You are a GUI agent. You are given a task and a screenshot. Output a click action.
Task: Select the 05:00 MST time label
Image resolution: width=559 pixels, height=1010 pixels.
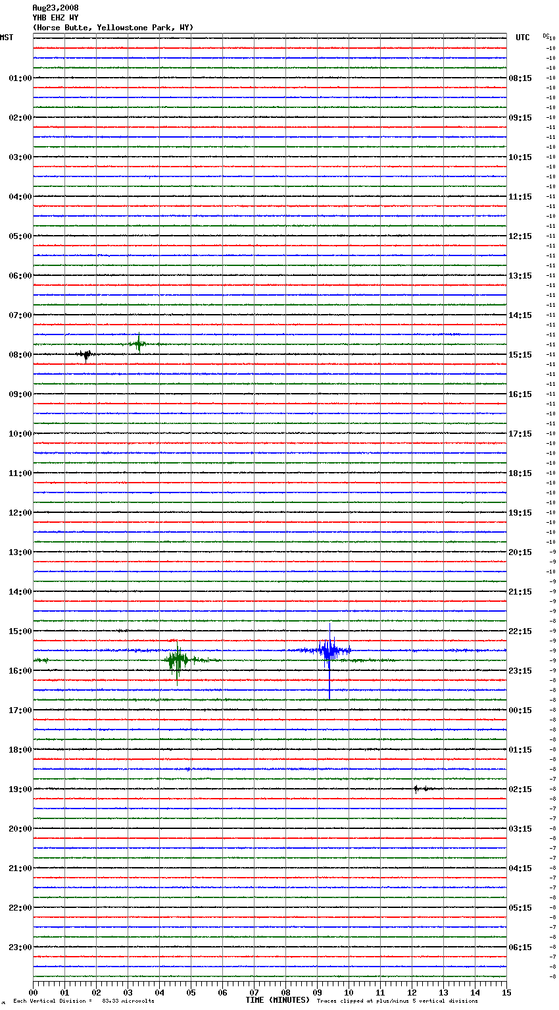pos(20,236)
